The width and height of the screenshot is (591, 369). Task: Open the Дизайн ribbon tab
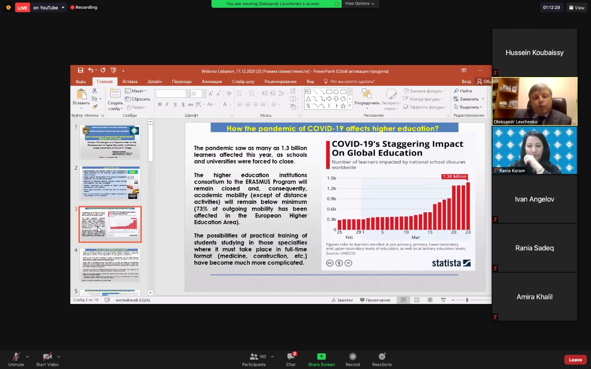coord(155,82)
